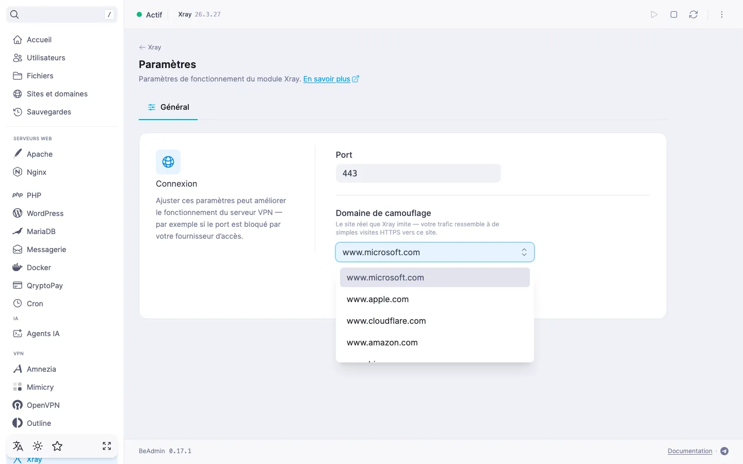Choose www.cloudflare.com option in the list

[435, 321]
